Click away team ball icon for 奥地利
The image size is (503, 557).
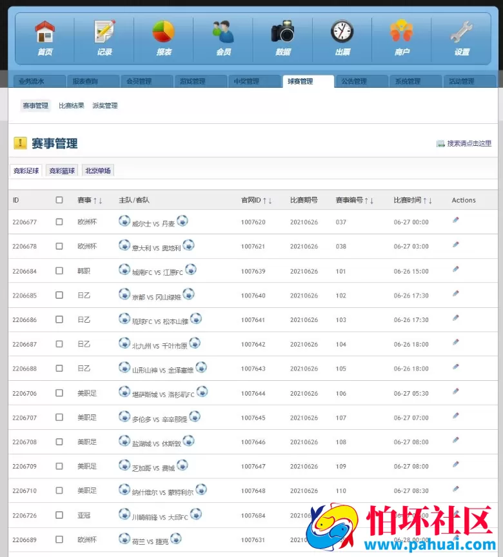[188, 245]
